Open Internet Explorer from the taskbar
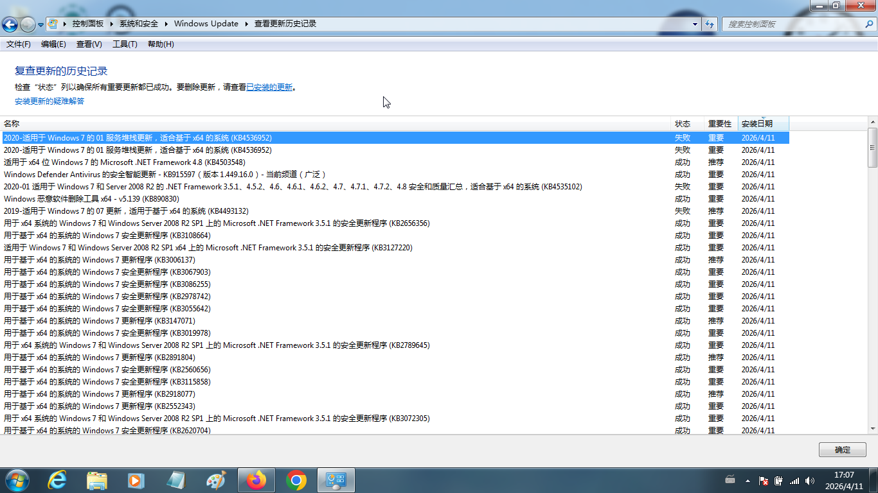Viewport: 878px width, 493px height. point(57,480)
